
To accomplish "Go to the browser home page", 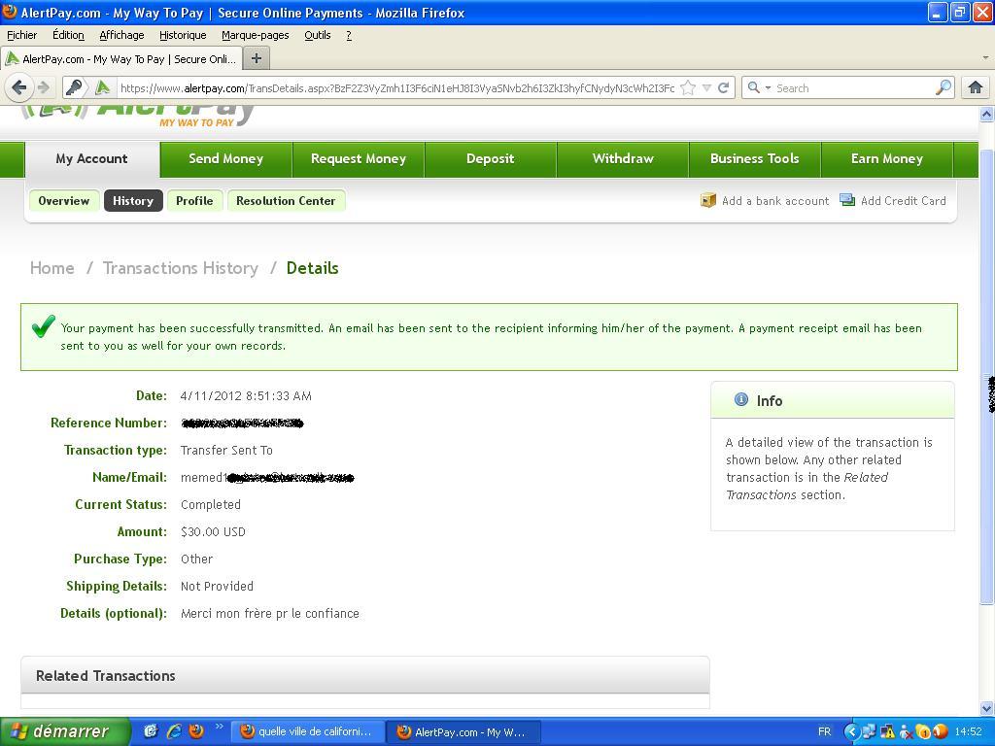I will (x=976, y=87).
